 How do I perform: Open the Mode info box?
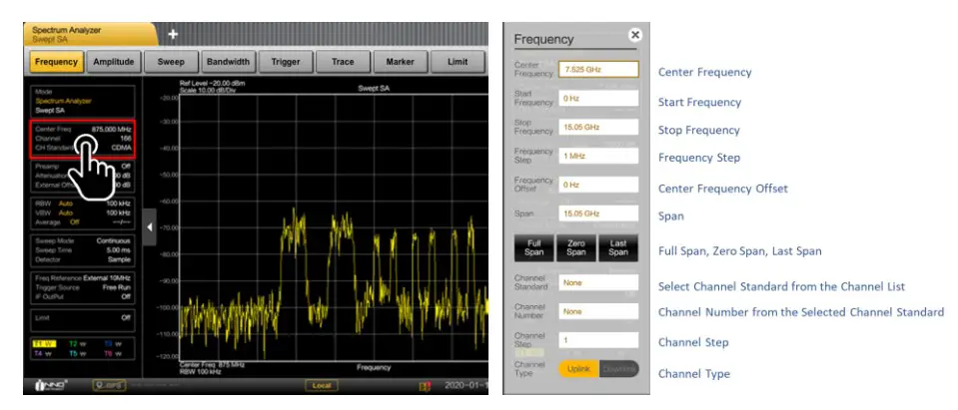tap(83, 102)
